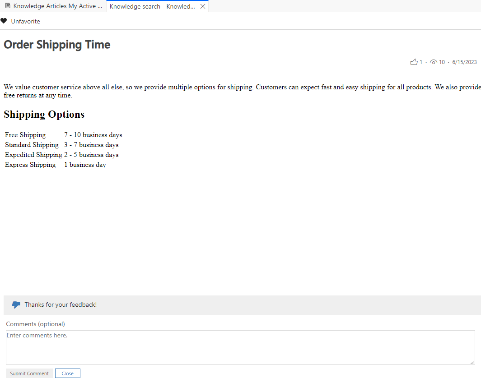Click the view count number 10

coord(442,62)
